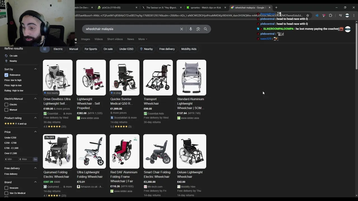The width and height of the screenshot is (358, 201).
Task: Switch to the Short videos tab
Action: [x=115, y=39]
